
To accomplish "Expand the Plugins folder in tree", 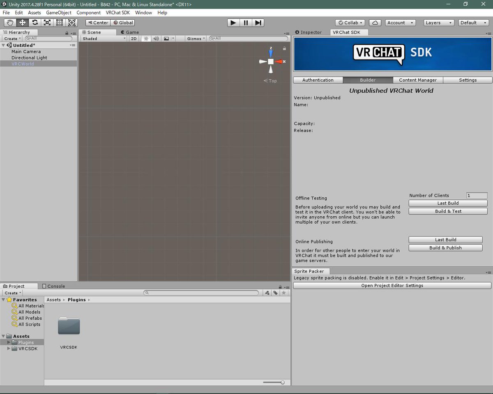I will coord(9,342).
